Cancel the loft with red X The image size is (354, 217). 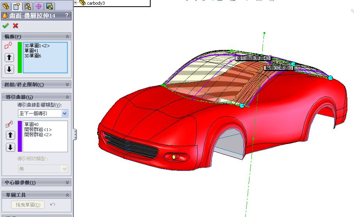point(15,25)
